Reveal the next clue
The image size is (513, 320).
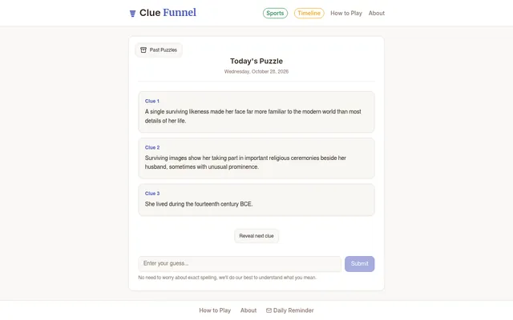tap(256, 236)
